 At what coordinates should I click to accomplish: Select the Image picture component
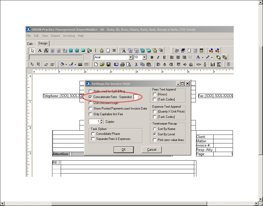pos(83,50)
